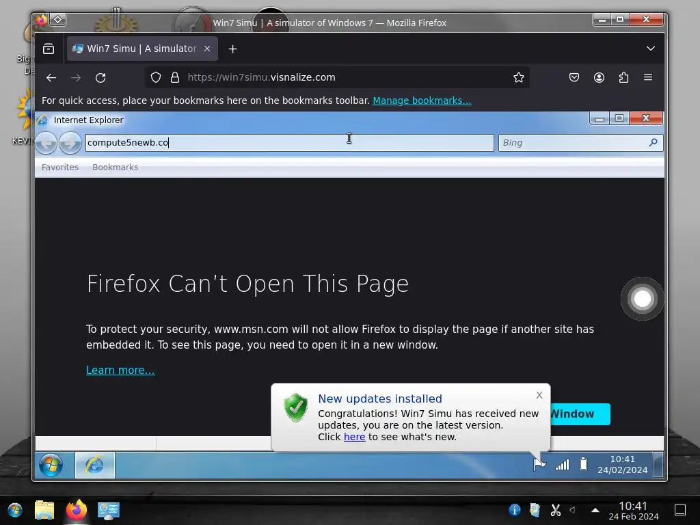Click Internet Explorer back button

point(46,143)
